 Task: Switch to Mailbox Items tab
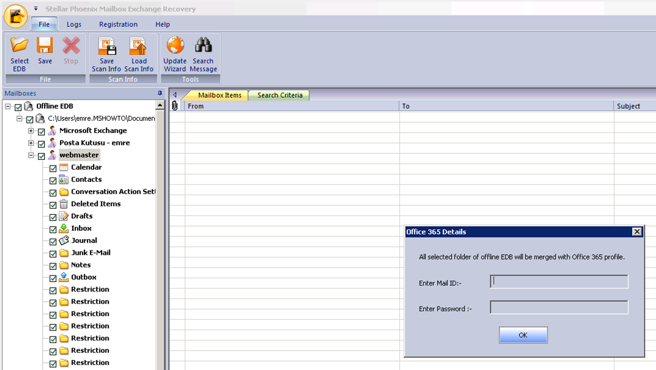219,95
